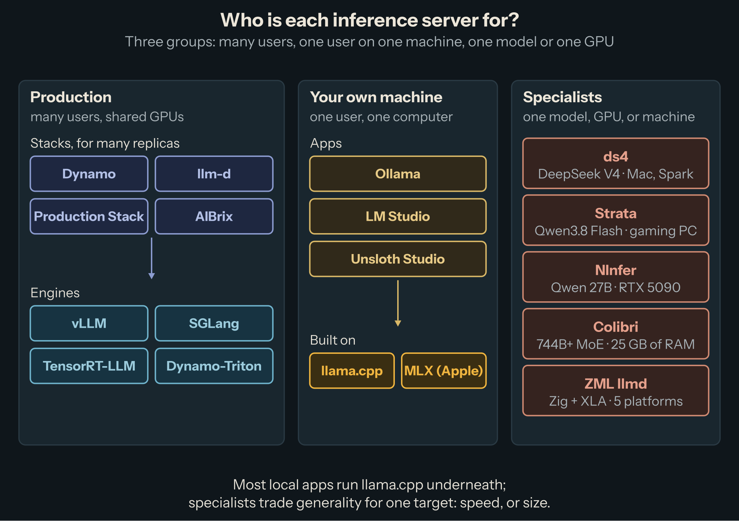Click the 'Built on' label

click(333, 340)
